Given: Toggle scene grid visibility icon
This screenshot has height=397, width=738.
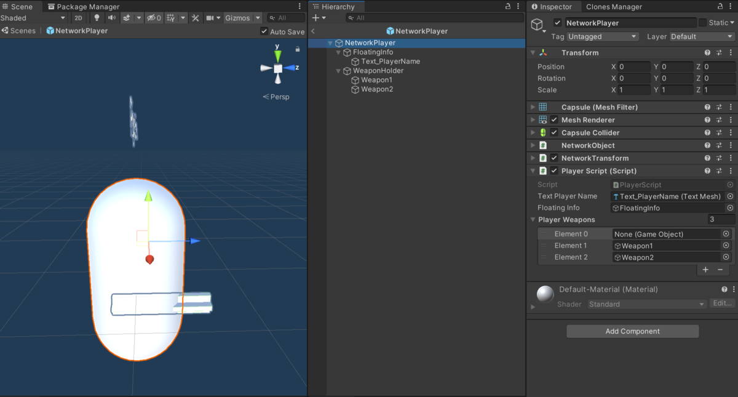Looking at the screenshot, I should coord(171,18).
